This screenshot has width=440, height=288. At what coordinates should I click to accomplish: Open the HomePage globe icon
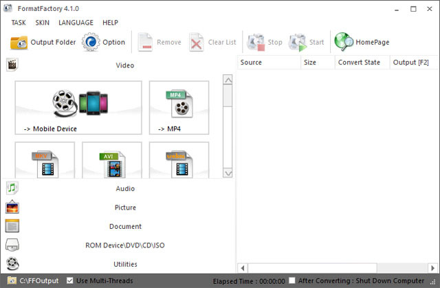tap(344, 42)
